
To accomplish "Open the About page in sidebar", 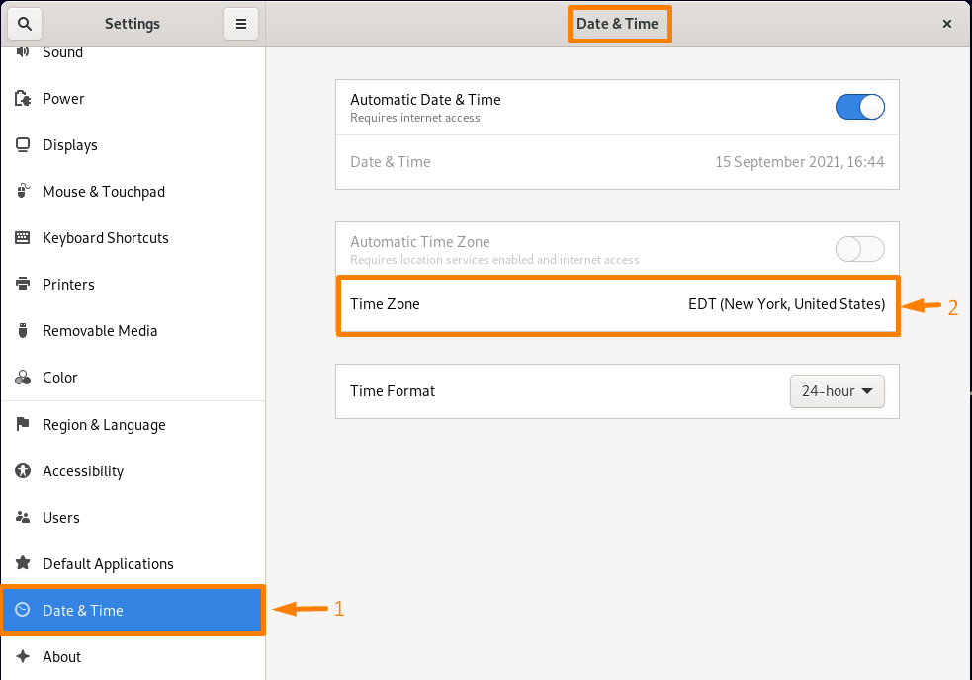I will [x=62, y=656].
